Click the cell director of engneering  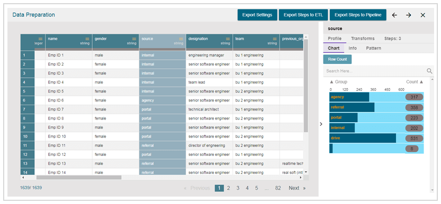209,146
